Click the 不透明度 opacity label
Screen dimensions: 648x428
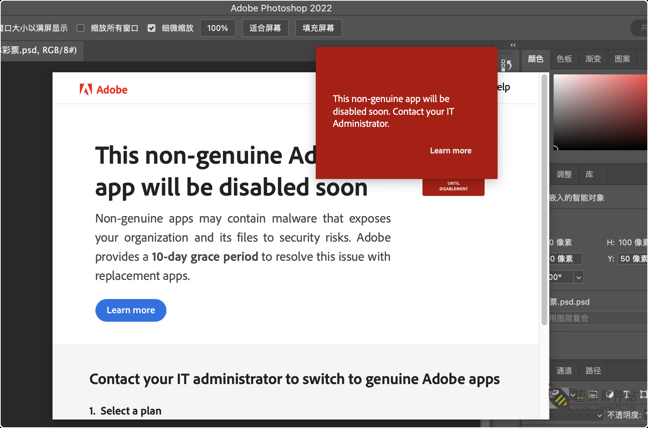624,415
